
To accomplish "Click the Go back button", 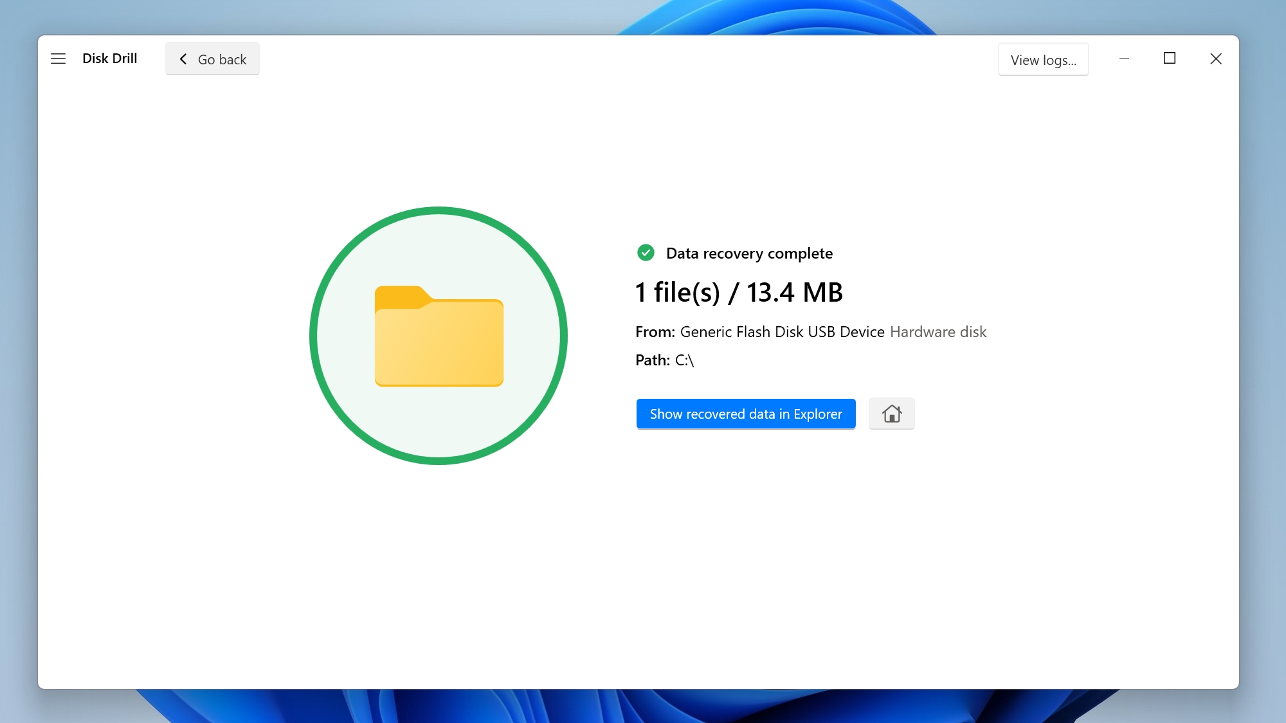I will 212,59.
